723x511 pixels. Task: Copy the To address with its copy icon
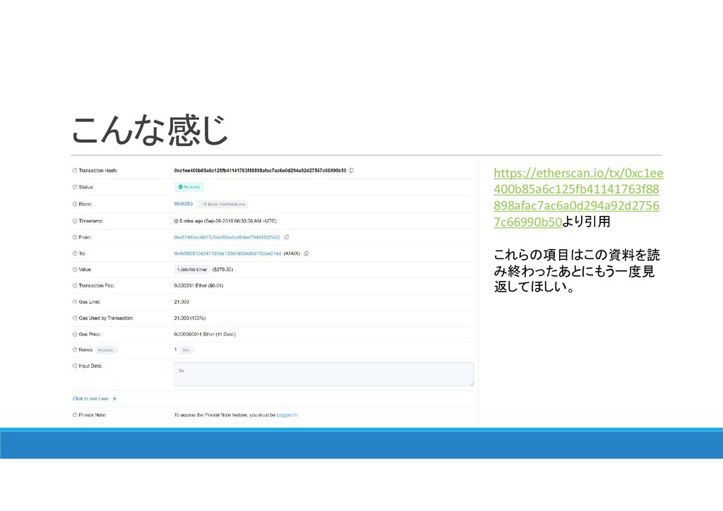(x=306, y=253)
